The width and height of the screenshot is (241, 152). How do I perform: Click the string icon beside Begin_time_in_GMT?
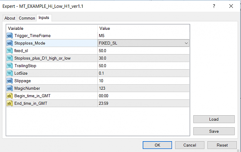[10, 96]
